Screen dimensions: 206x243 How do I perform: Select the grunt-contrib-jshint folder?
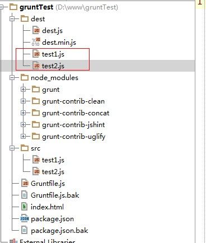(73, 125)
